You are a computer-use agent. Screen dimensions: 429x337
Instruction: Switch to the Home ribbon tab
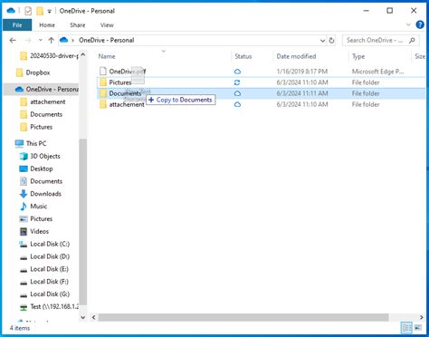tap(47, 25)
